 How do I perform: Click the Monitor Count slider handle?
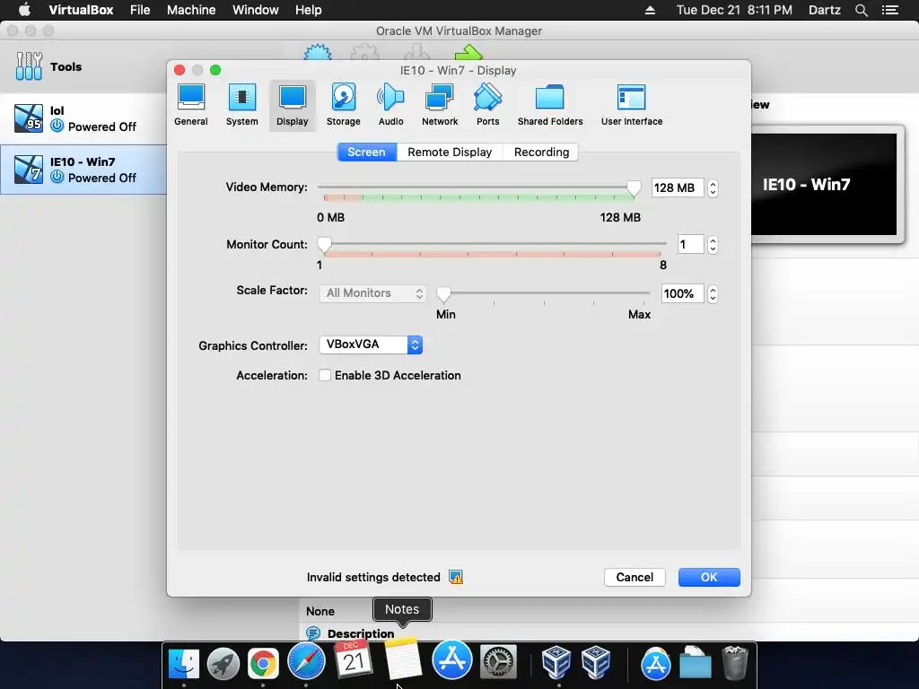point(324,245)
